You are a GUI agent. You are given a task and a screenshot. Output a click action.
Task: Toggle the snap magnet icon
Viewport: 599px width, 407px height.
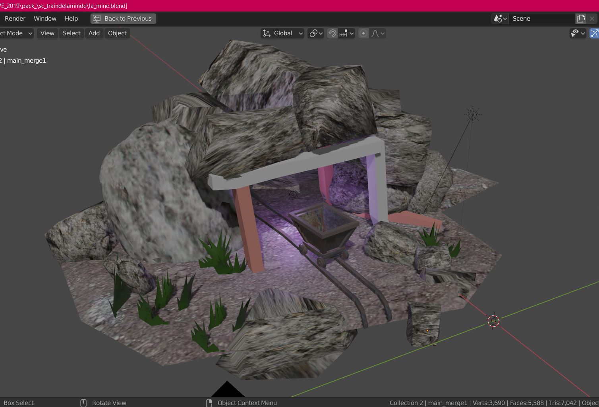click(332, 33)
